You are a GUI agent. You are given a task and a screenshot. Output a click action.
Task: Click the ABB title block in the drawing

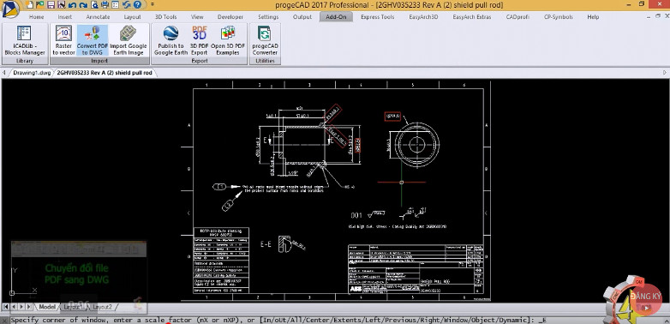[416, 269]
